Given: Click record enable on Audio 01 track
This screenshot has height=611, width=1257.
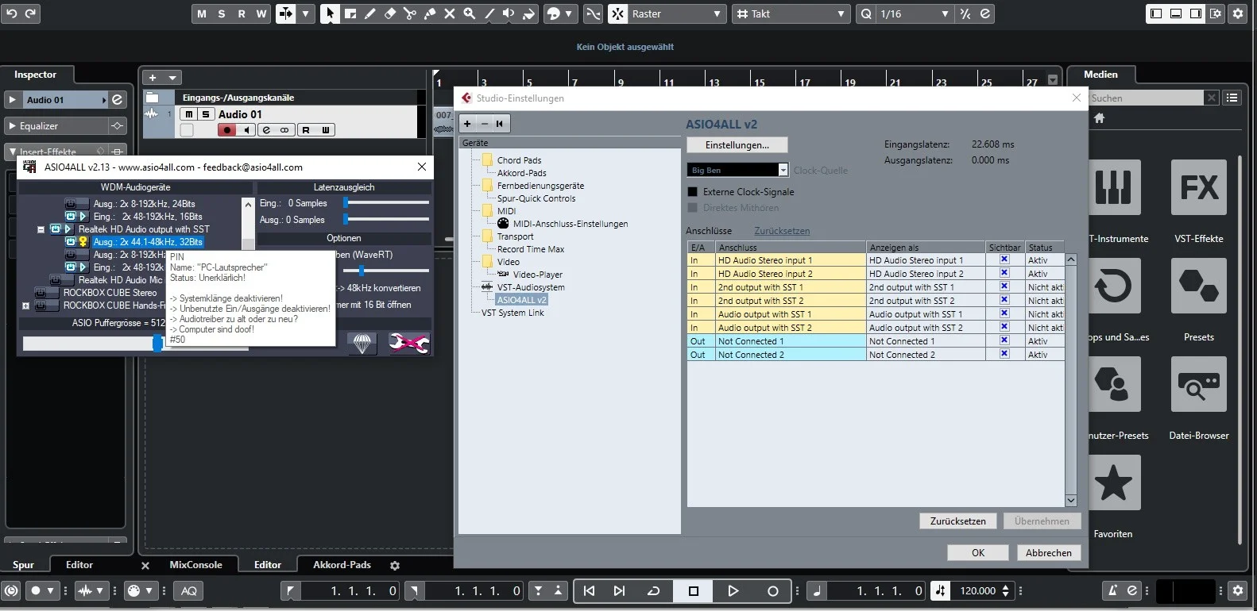Looking at the screenshot, I should click(227, 130).
